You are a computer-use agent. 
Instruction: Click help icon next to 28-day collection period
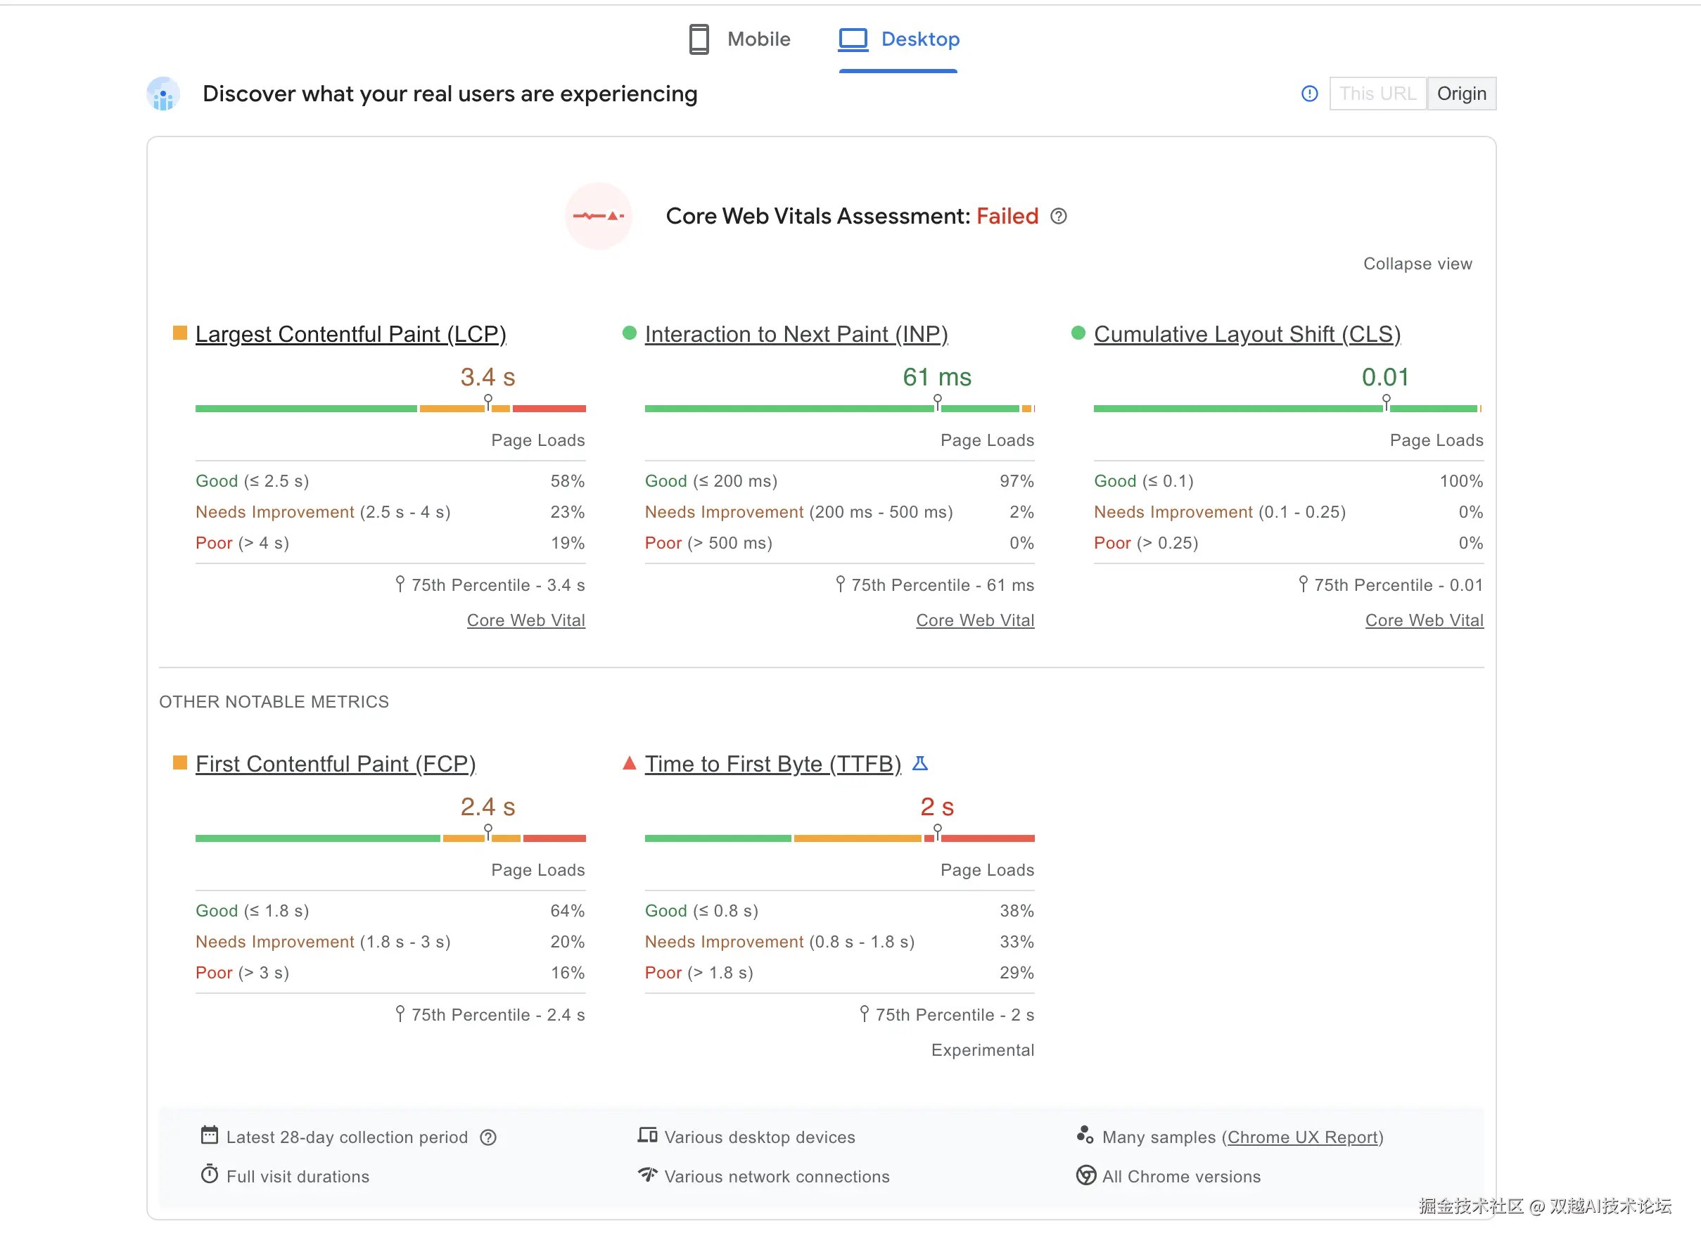tap(488, 1137)
